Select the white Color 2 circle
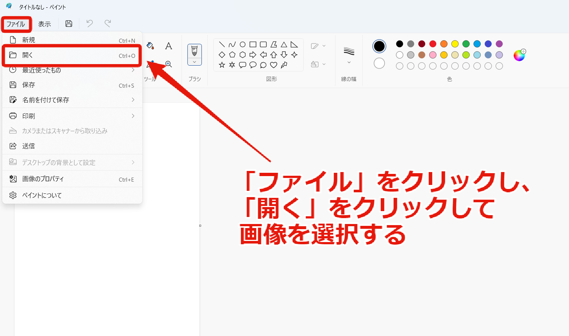Viewport: 569px width, 336px height. [379, 63]
